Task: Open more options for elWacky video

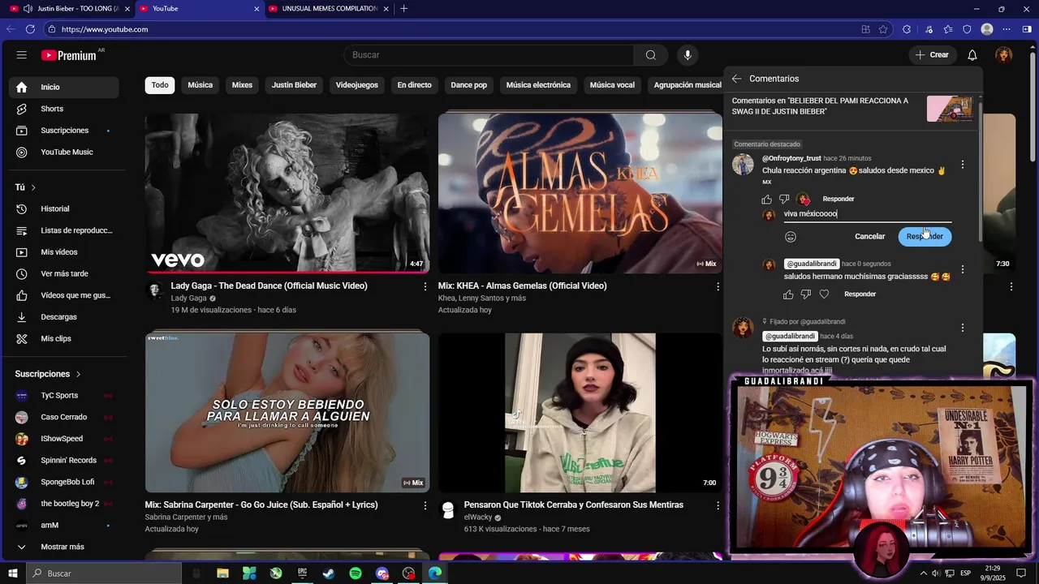Action: click(x=718, y=505)
